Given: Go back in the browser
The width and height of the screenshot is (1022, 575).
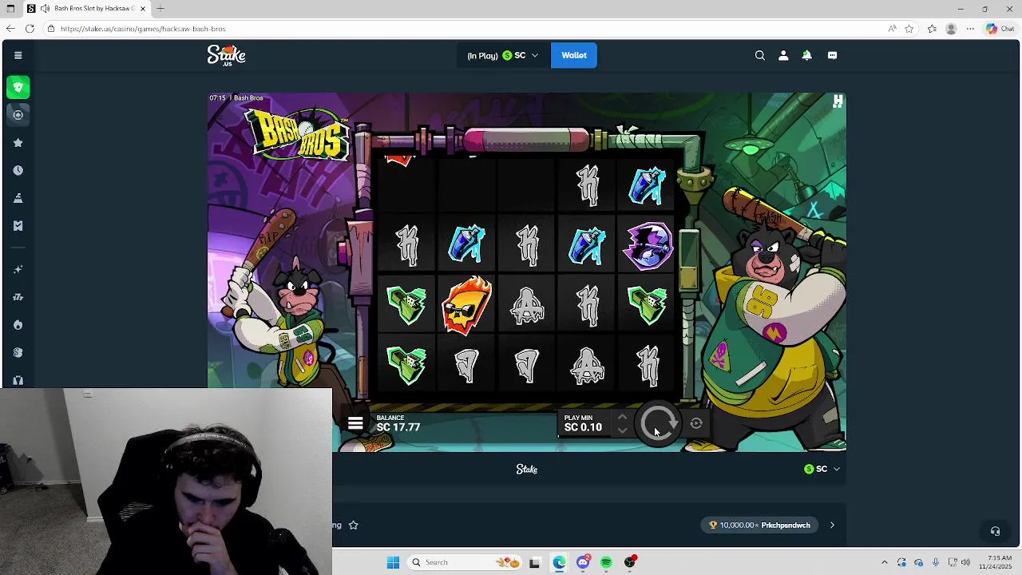Looking at the screenshot, I should pyautogui.click(x=10, y=29).
